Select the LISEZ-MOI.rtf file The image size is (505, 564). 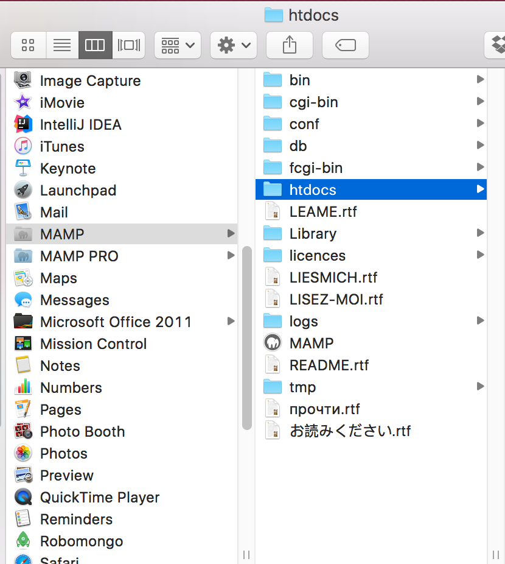(371, 299)
